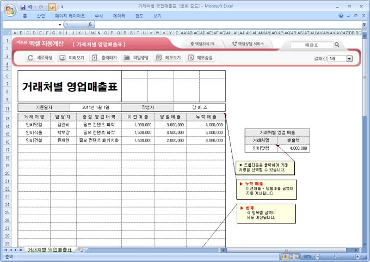Select the 강비즈 author cell
This screenshot has height=262, width=370.
[x=199, y=107]
